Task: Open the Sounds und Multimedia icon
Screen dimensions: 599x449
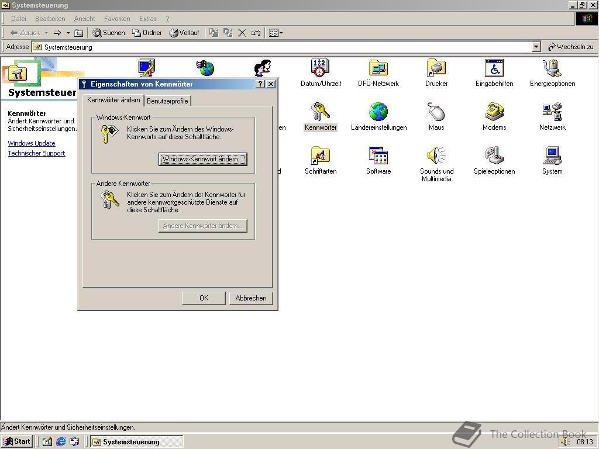Action: pos(436,156)
